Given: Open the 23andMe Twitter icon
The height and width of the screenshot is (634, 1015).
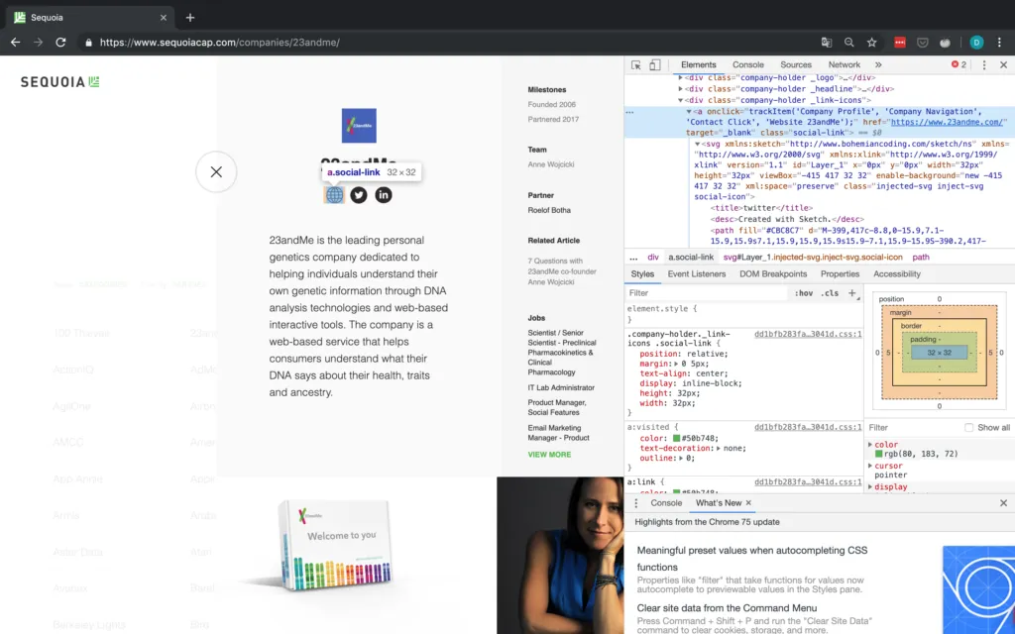Looking at the screenshot, I should 359,195.
